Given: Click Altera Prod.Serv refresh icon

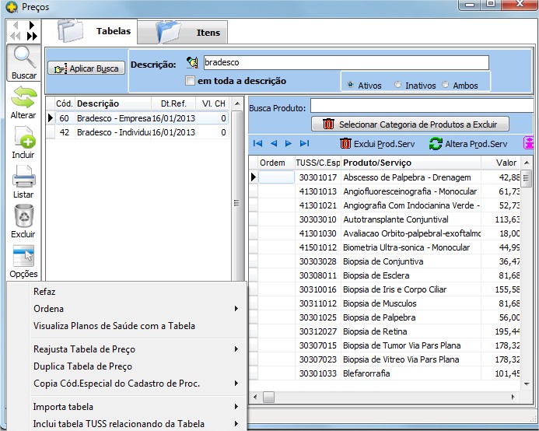Looking at the screenshot, I should tap(436, 144).
